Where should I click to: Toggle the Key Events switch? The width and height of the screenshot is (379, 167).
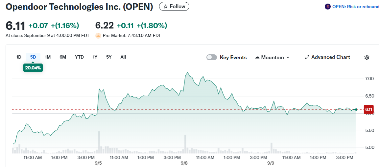[211, 57]
